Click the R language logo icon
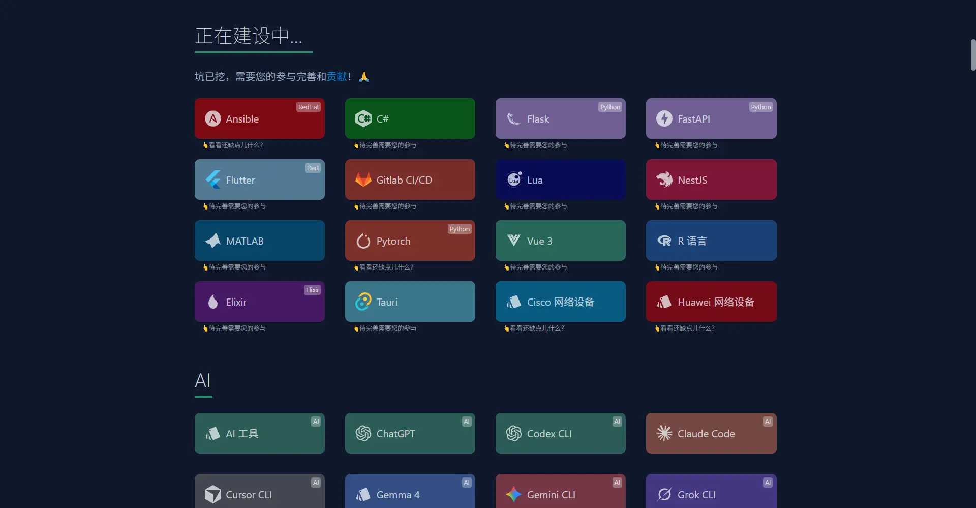The width and height of the screenshot is (976, 508). pyautogui.click(x=664, y=241)
